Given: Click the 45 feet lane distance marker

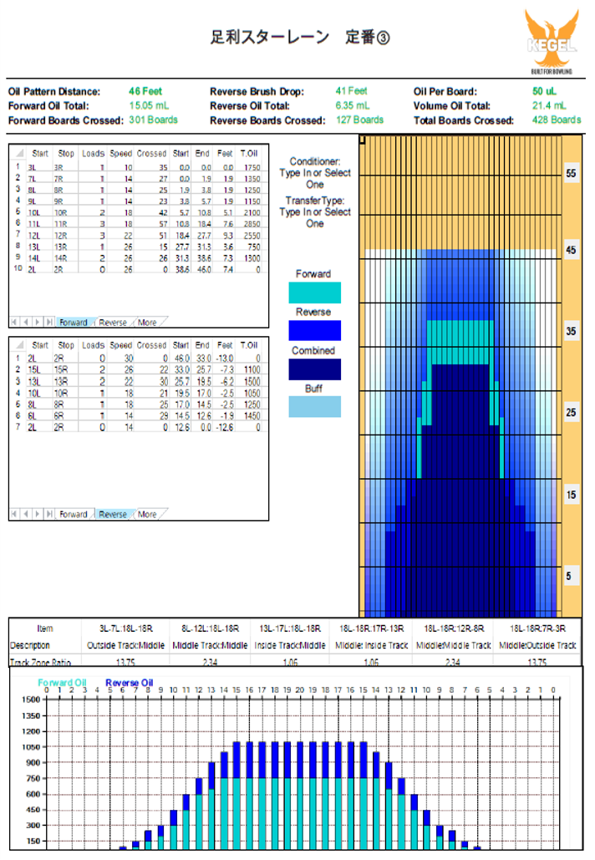Looking at the screenshot, I should pyautogui.click(x=572, y=250).
